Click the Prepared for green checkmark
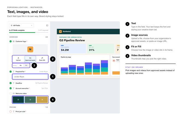The image size is (183, 118). (10, 72)
